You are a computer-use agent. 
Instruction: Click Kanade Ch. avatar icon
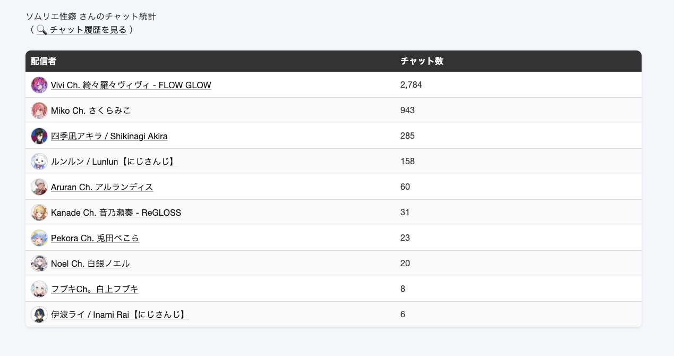39,213
